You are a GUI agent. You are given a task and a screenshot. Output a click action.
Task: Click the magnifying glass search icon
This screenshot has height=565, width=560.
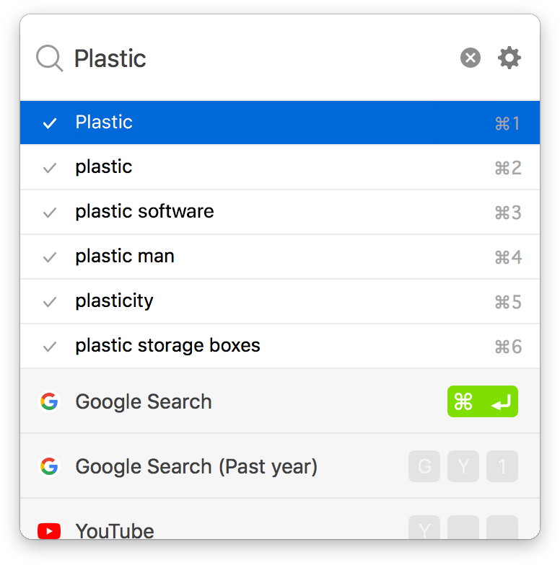tap(49, 58)
